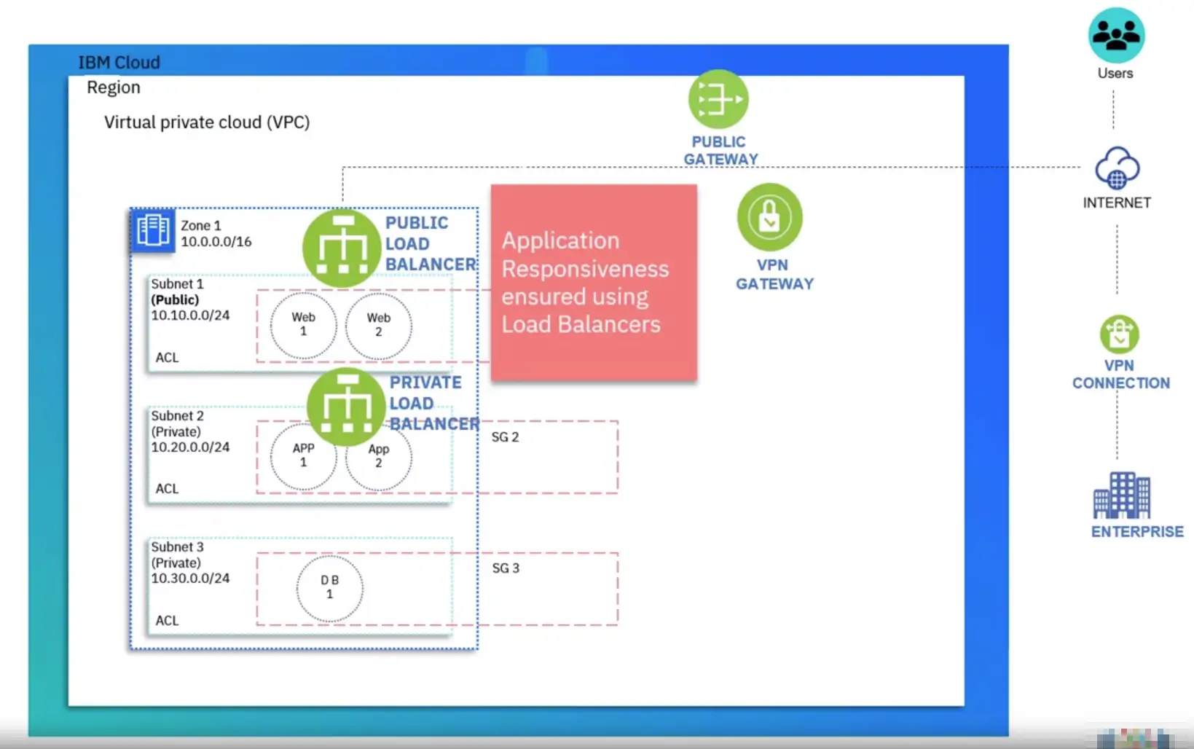Select the Web 1 server circle
Viewport: 1194px width, 749px height.
[303, 325]
